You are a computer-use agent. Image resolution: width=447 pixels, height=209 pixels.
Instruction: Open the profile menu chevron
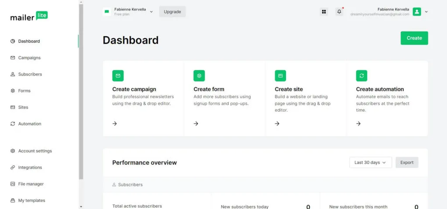(426, 12)
